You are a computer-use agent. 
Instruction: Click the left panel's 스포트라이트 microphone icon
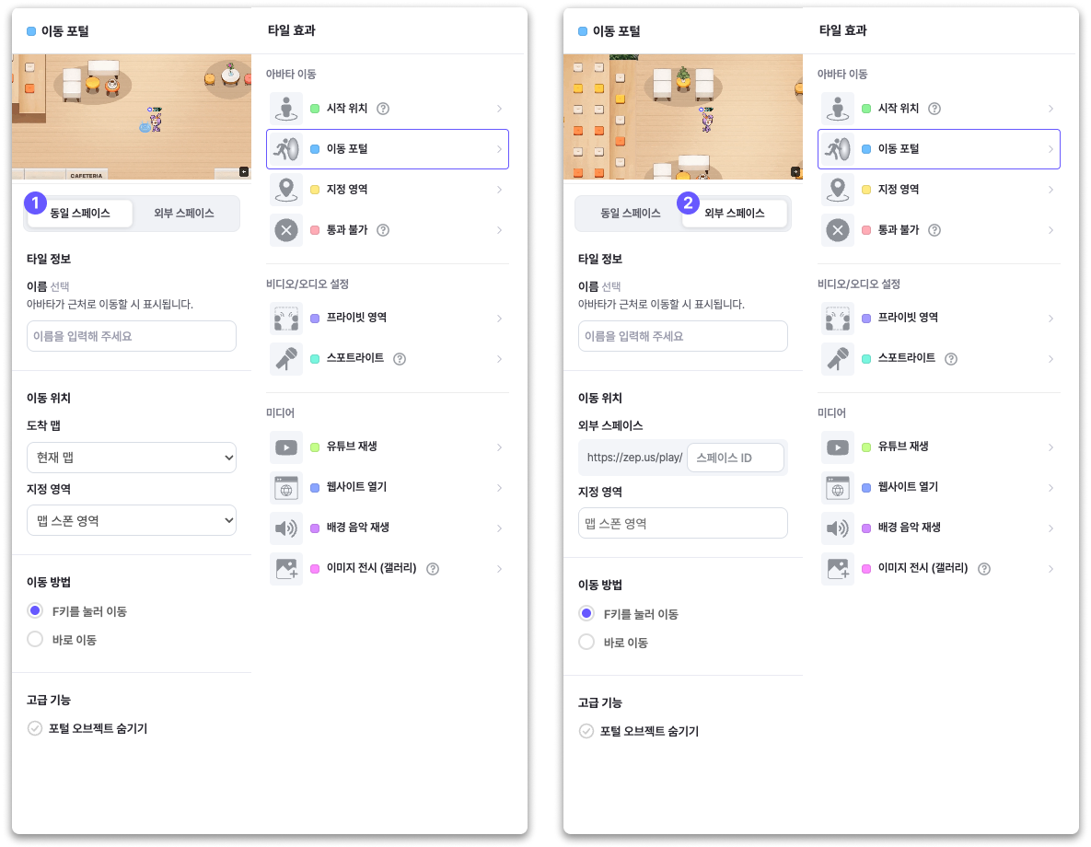(x=286, y=358)
